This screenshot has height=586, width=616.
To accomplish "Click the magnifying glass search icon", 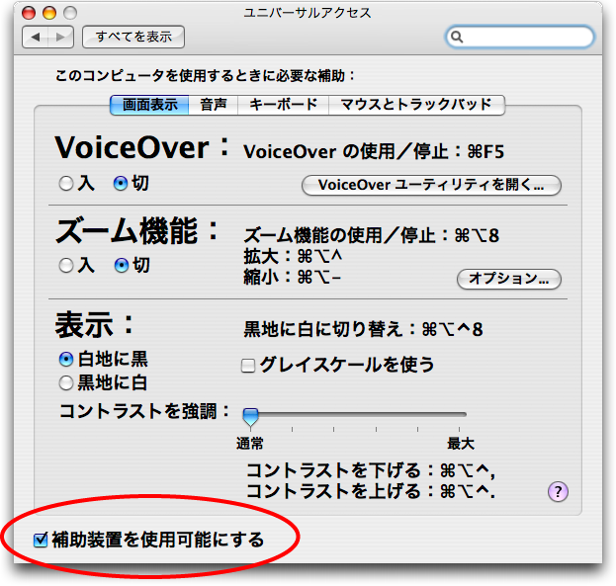I will [457, 38].
